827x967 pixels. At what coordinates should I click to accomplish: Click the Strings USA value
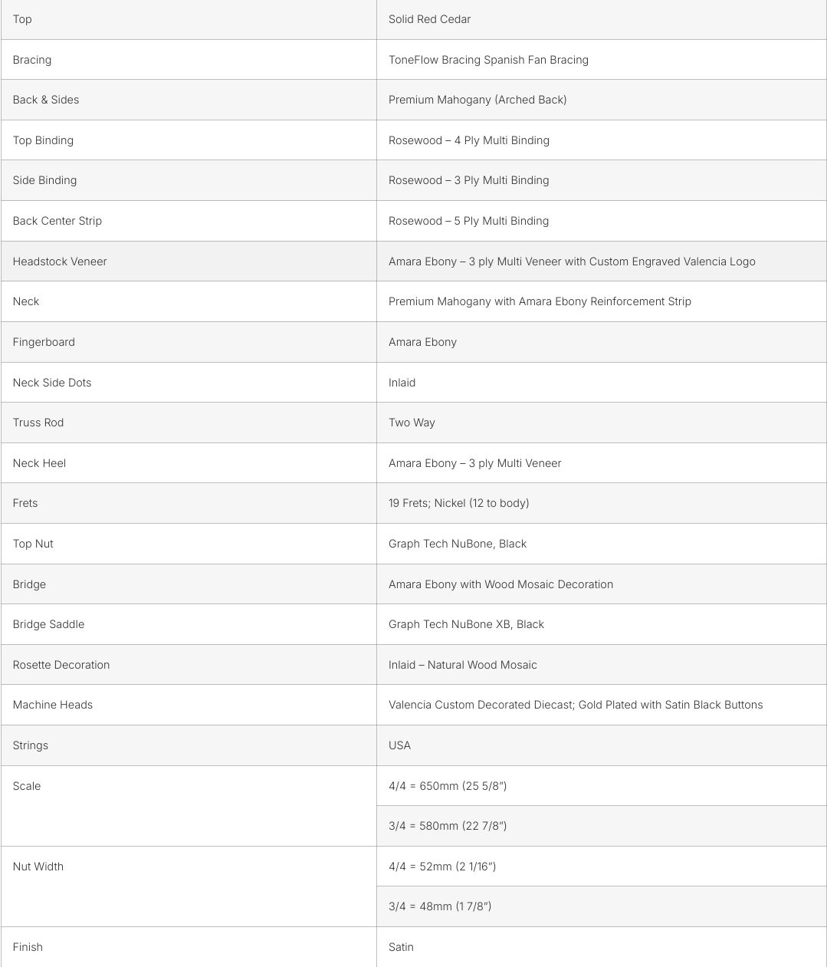[x=399, y=745]
